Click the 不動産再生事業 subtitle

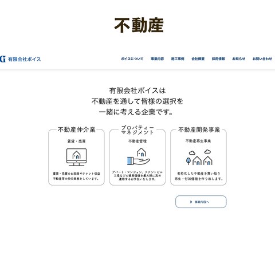(x=198, y=141)
